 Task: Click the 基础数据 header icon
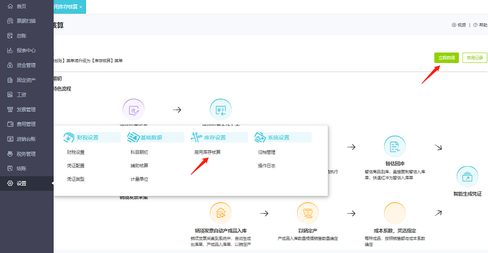coord(133,137)
